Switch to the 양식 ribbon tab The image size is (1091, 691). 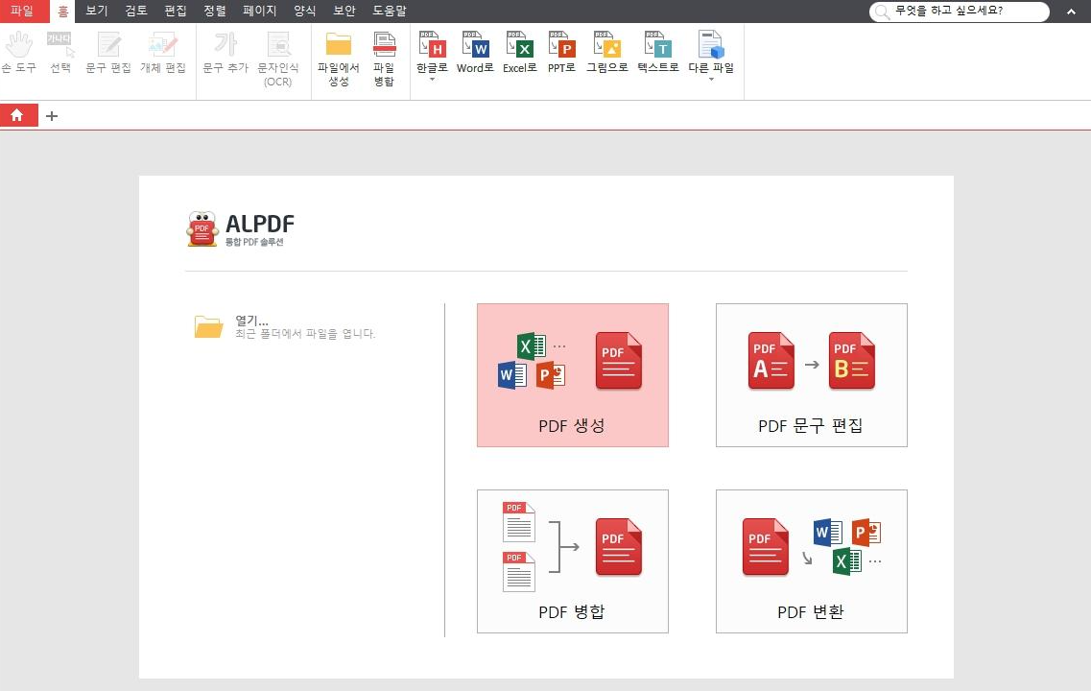tap(305, 12)
